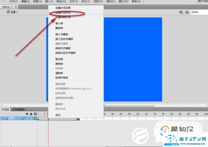The image size is (208, 147).
Task: Click the eye icon in the timeline header
Action: pyautogui.click(x=27, y=114)
